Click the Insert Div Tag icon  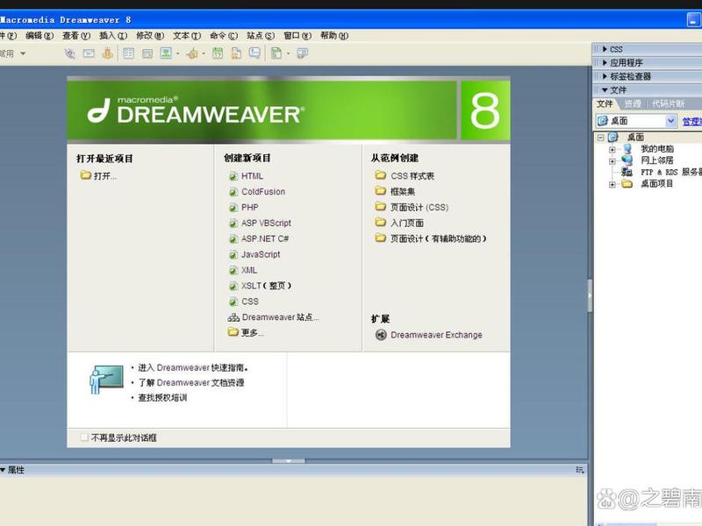[147, 53]
